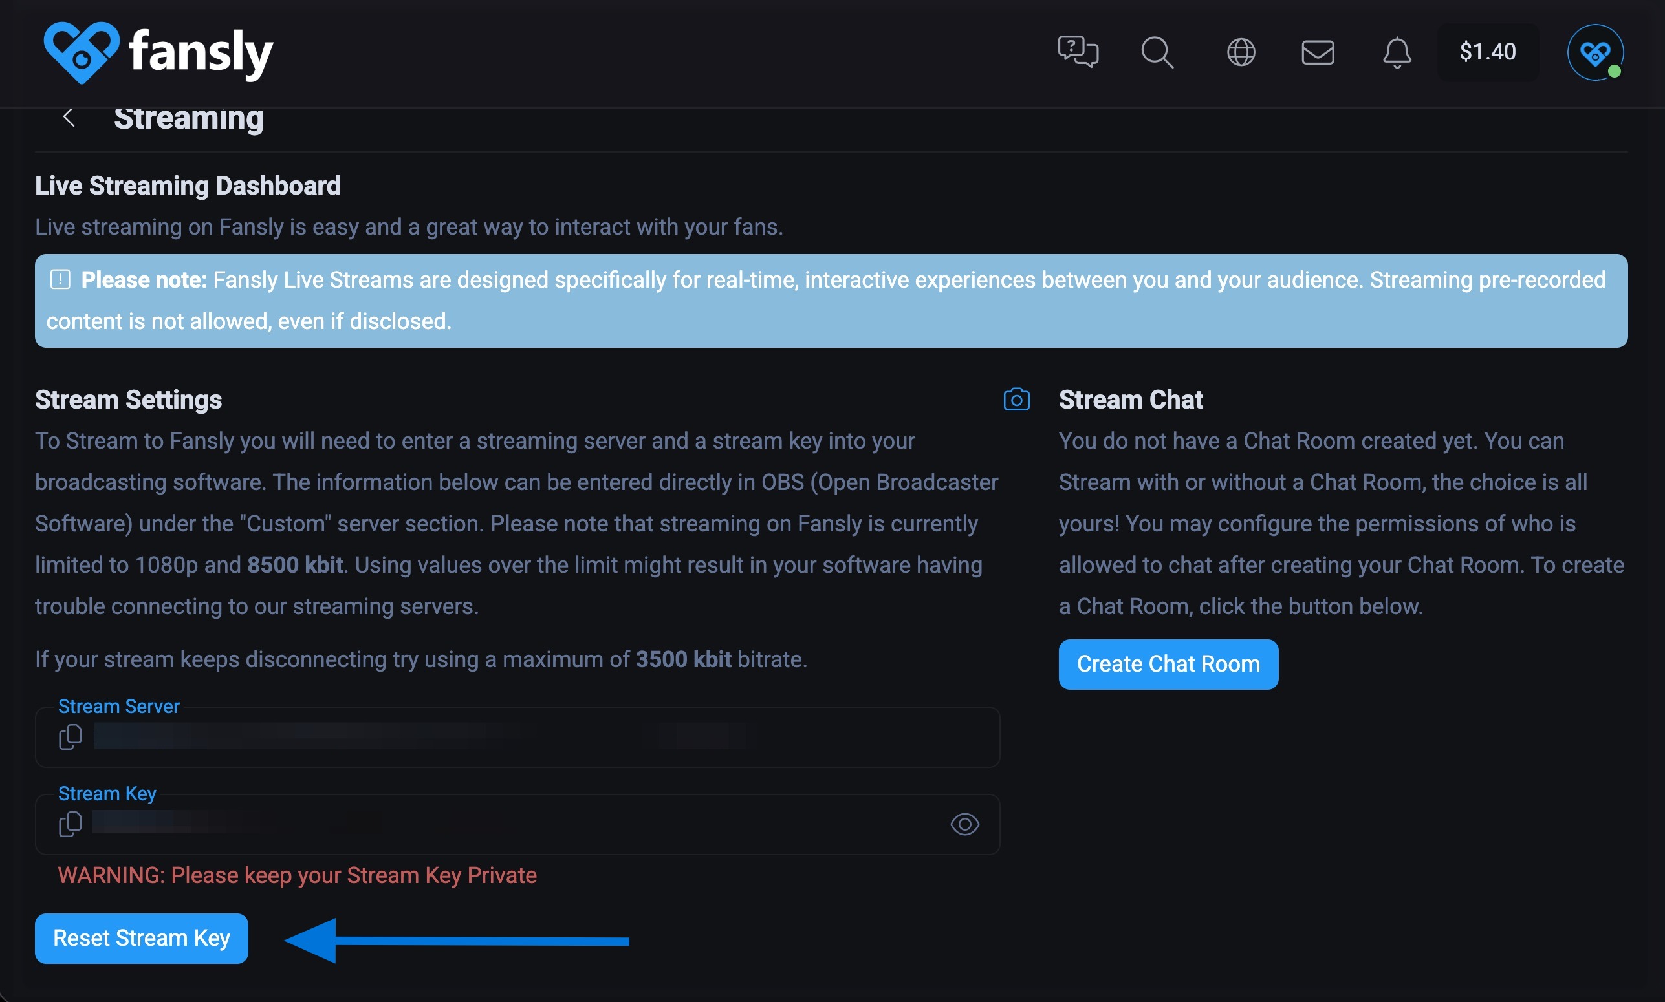
Task: Open the help chat icon
Action: coord(1078,52)
